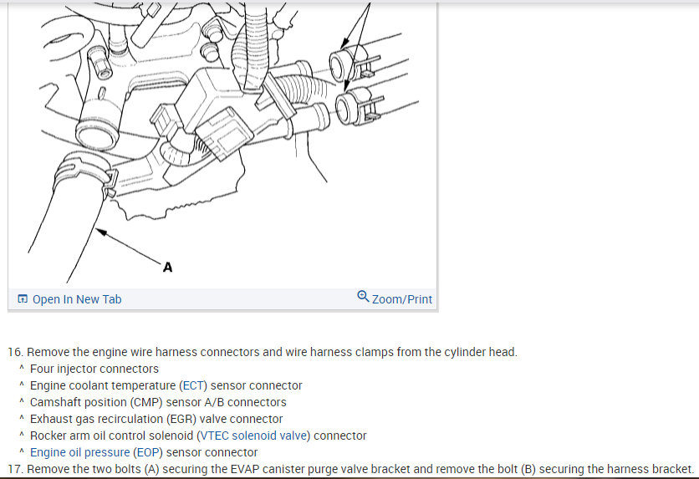Image resolution: width=699 pixels, height=479 pixels.
Task: Select the Exhaust gas recirculation (EGR) line
Action: (x=156, y=419)
